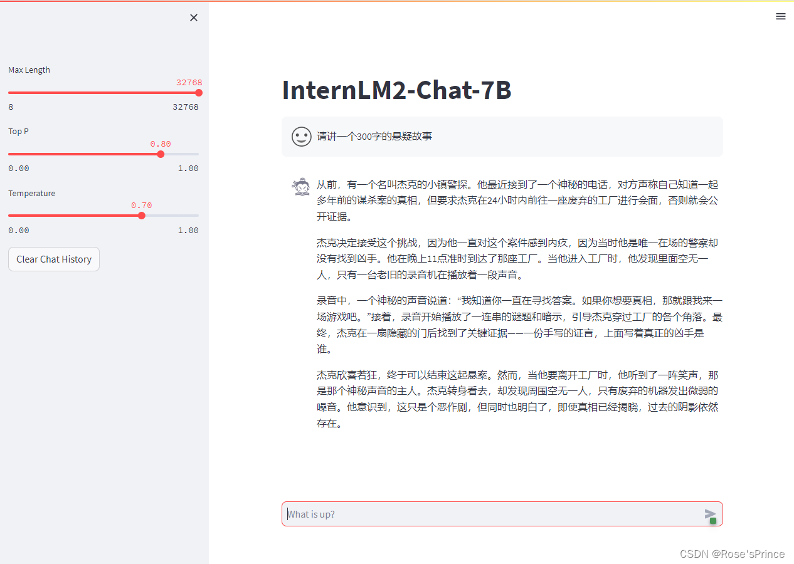
Task: Close the sidebar with the X icon
Action: tap(194, 18)
